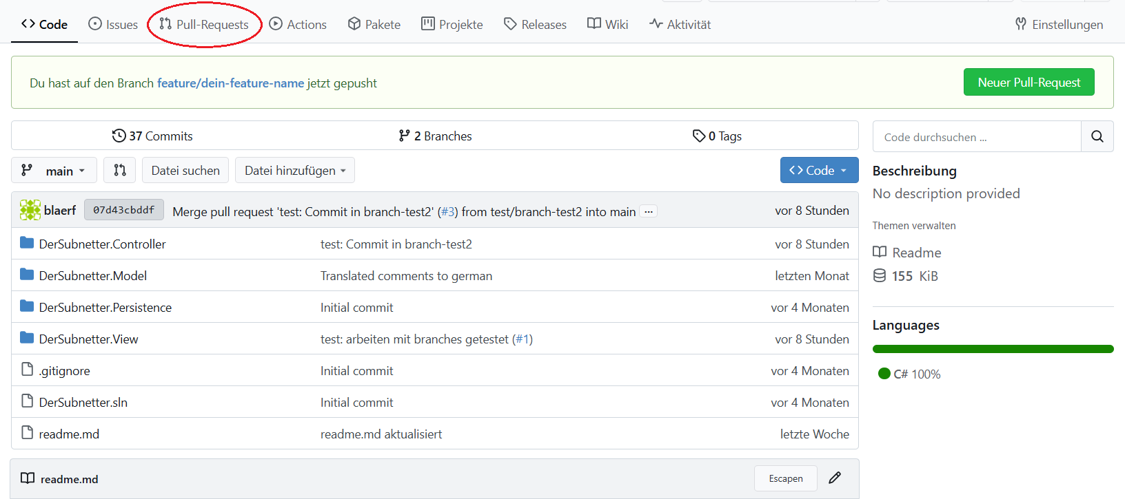The width and height of the screenshot is (1125, 499).
Task: Open the Einstellungen settings tab
Action: (x=1059, y=25)
